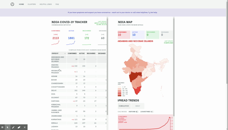Viewport: 228px width, 130px height.
Task: Select the Haryana table row
Action: [x=79, y=101]
